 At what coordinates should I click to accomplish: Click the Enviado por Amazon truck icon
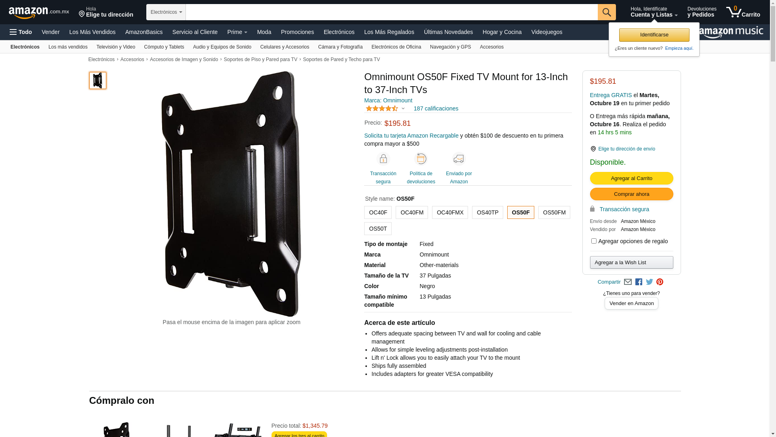459,159
